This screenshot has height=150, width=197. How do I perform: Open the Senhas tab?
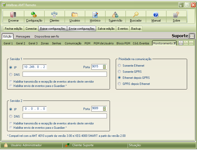pyautogui.click(x=57, y=43)
